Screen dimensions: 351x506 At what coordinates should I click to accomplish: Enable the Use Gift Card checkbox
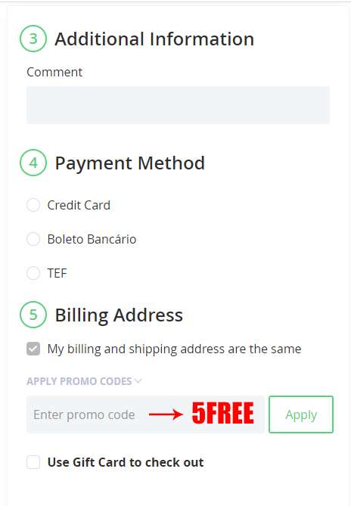33,462
